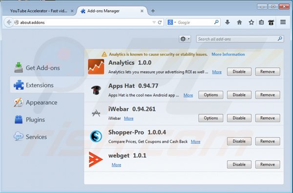Screen dimensions: 293x193
Task: Disable the iWebar extension
Action: (x=239, y=118)
